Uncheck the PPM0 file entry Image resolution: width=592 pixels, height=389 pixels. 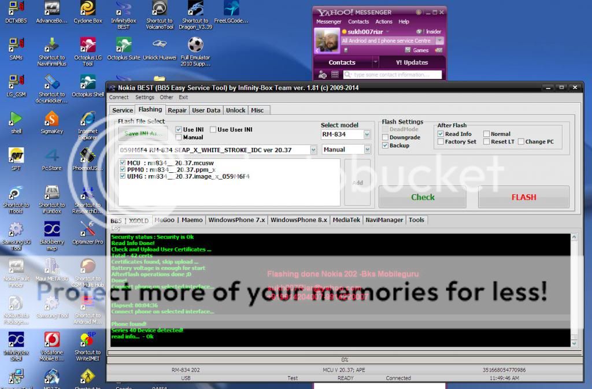pyautogui.click(x=123, y=169)
